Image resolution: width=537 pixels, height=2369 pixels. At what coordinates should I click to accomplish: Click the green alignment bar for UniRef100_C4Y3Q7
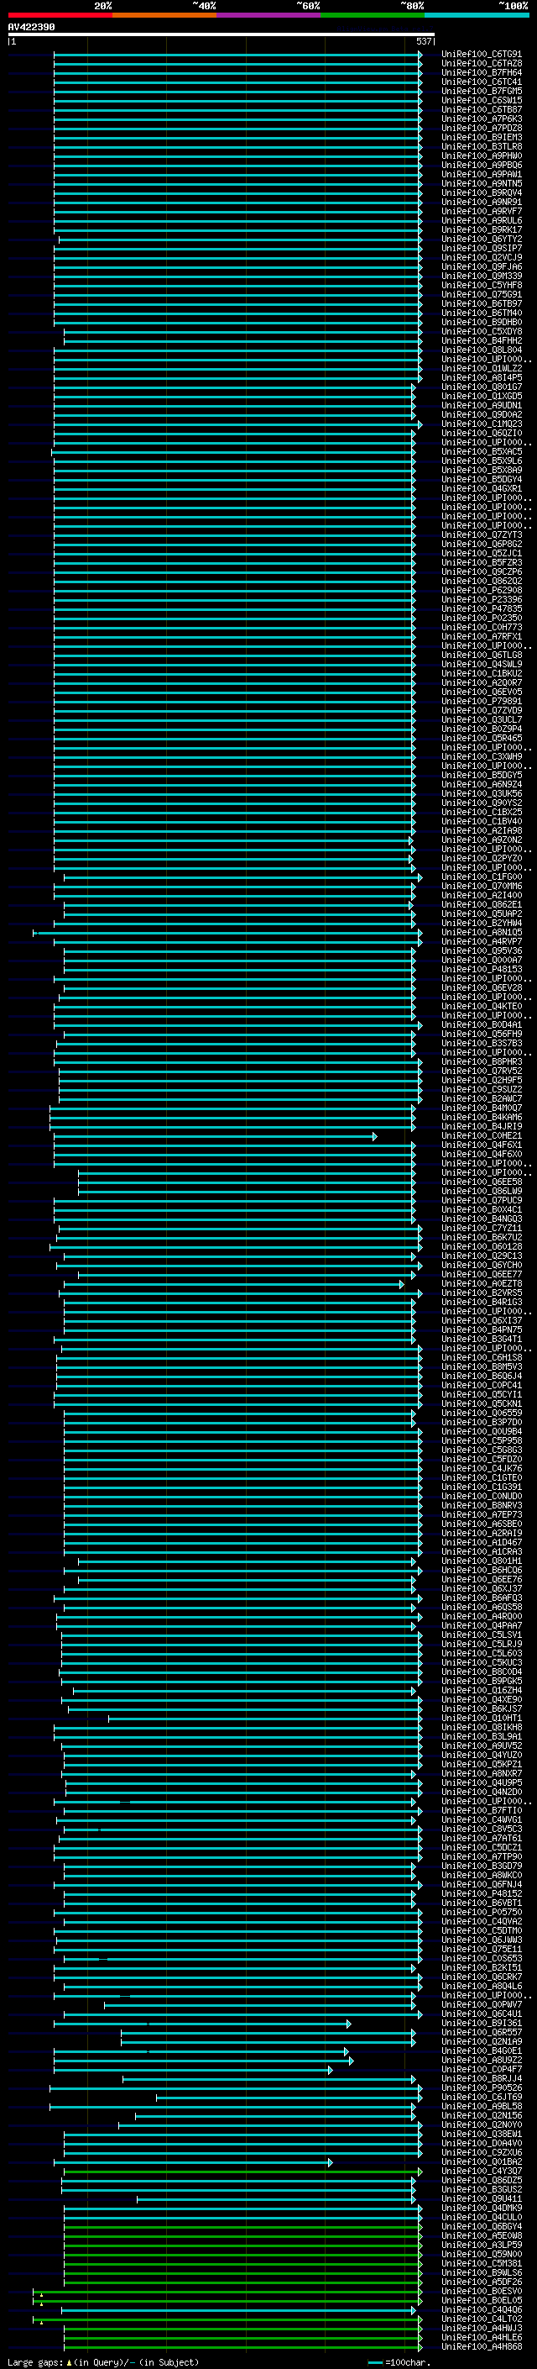click(x=242, y=2172)
